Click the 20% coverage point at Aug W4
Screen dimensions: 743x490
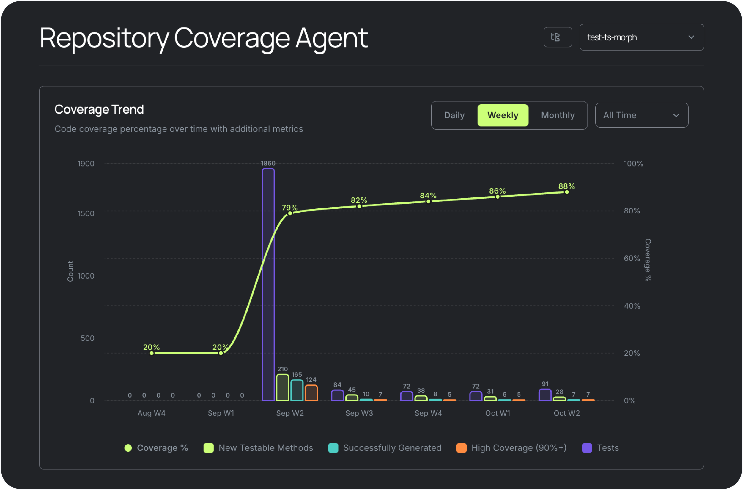point(152,353)
